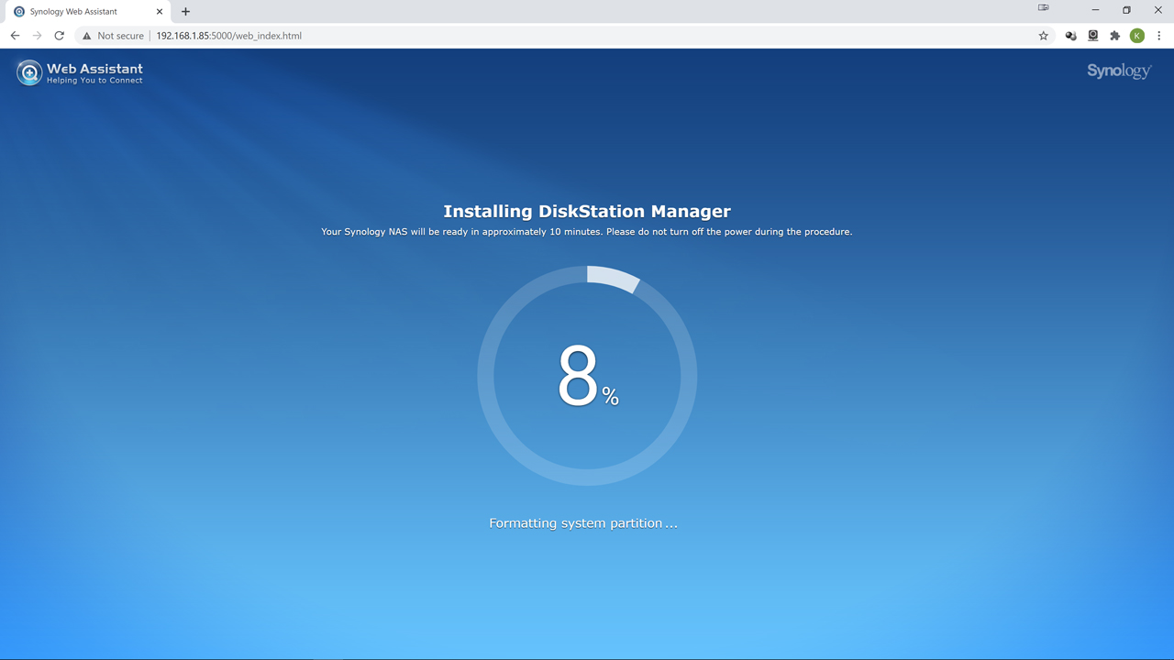The image size is (1174, 660).
Task: Click the 8% progress value
Action: (588, 376)
